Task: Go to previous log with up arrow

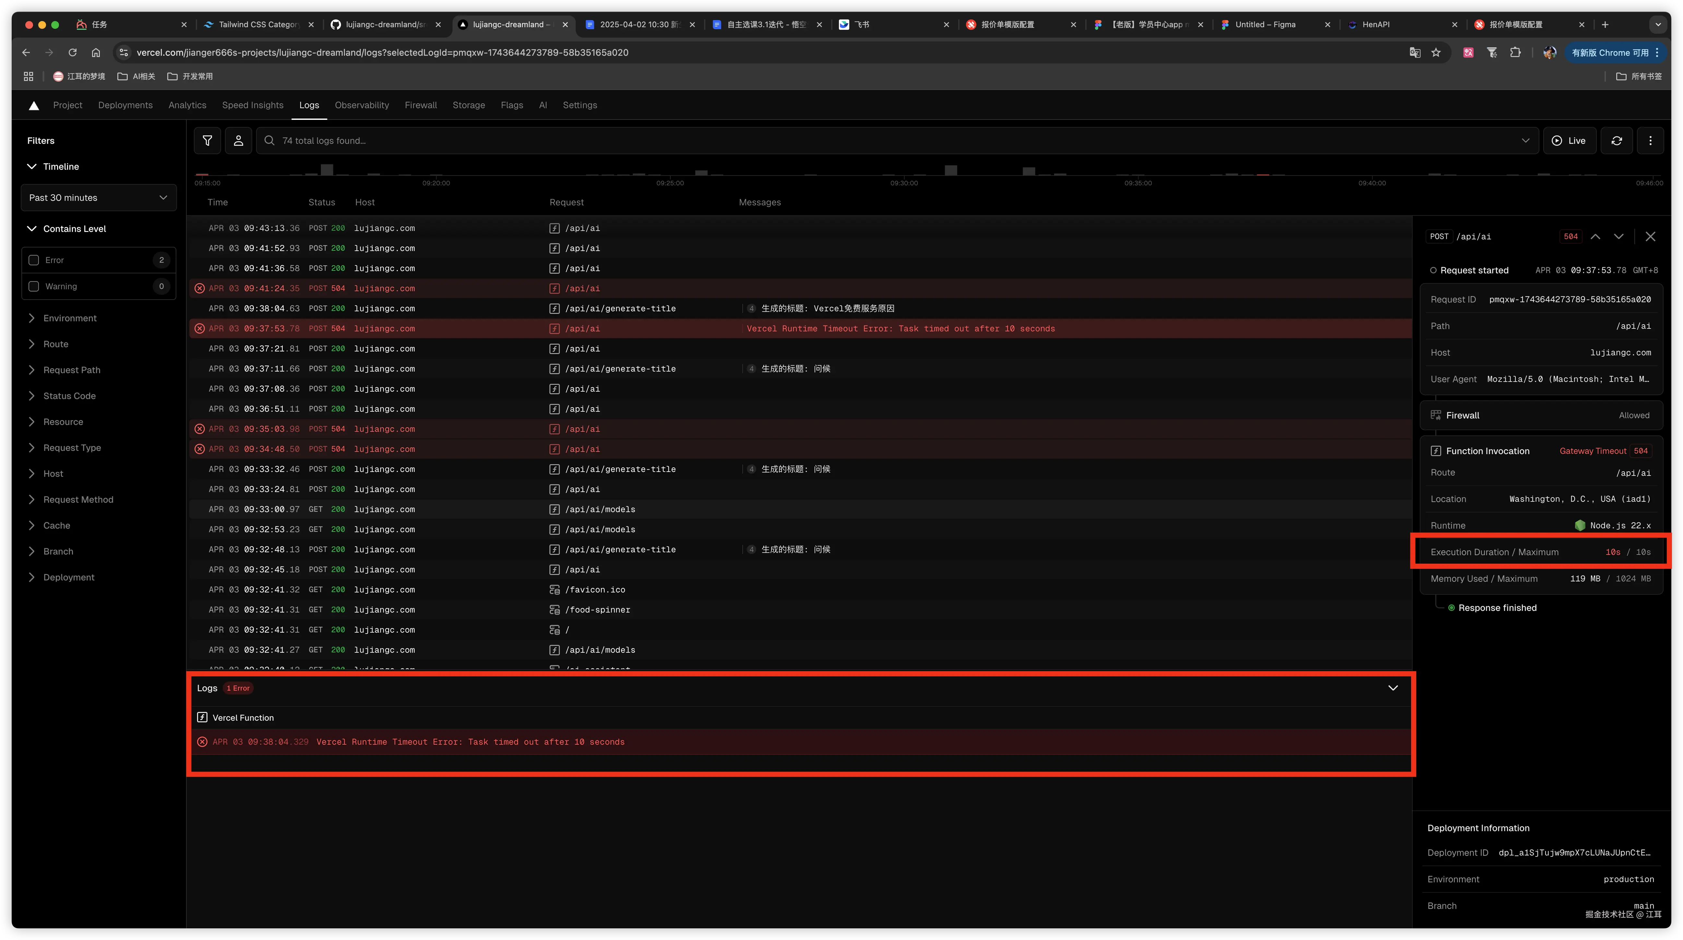Action: pyautogui.click(x=1595, y=236)
